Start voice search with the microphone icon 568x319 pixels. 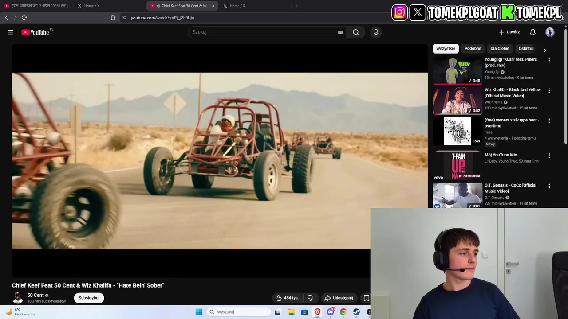click(x=376, y=32)
